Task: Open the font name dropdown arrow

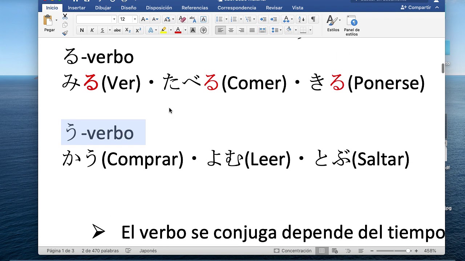Action: (114, 19)
